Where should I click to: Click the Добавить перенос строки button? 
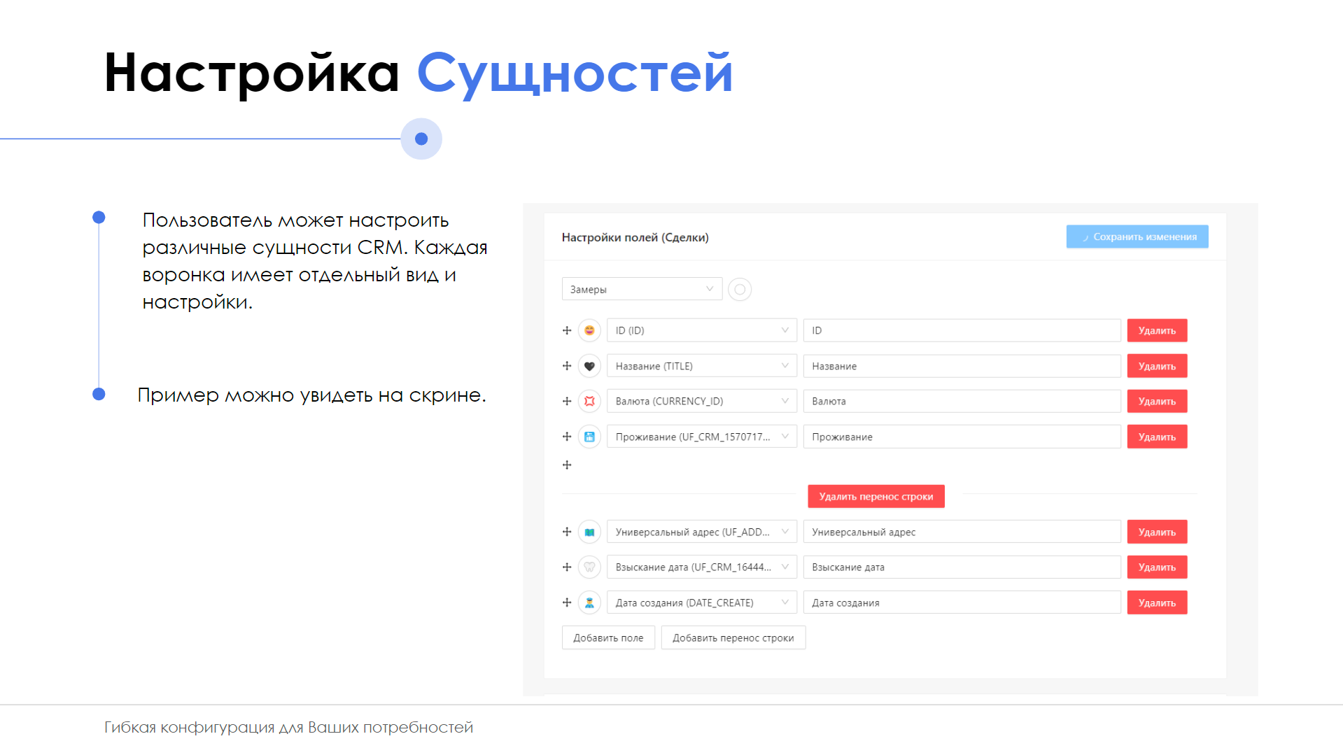tap(733, 637)
